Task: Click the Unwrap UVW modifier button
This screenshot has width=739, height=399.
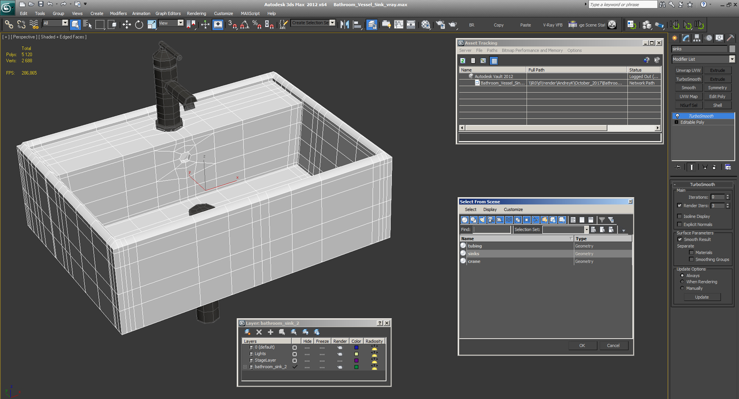Action: (x=689, y=70)
